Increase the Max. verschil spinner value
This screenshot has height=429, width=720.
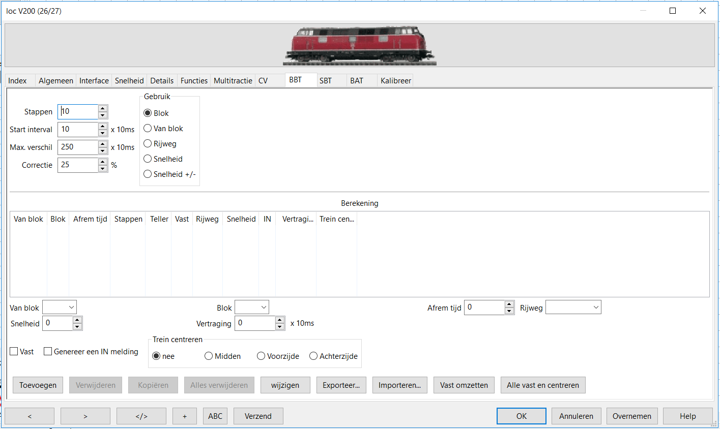103,144
